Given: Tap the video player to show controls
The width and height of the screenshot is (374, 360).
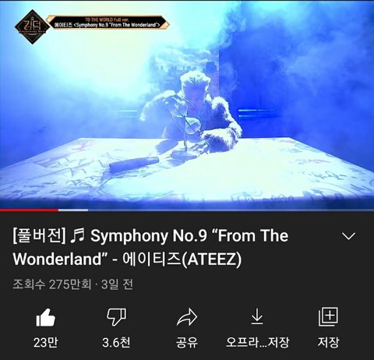Looking at the screenshot, I should [x=187, y=104].
